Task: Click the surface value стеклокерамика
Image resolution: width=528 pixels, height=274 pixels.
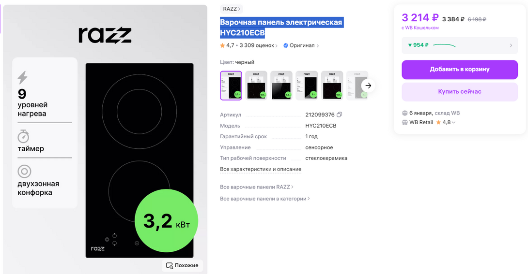Action: (326, 158)
